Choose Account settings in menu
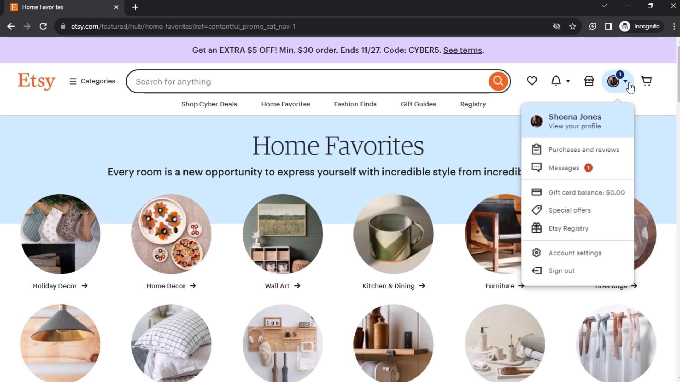The height and width of the screenshot is (382, 680). coord(577,253)
